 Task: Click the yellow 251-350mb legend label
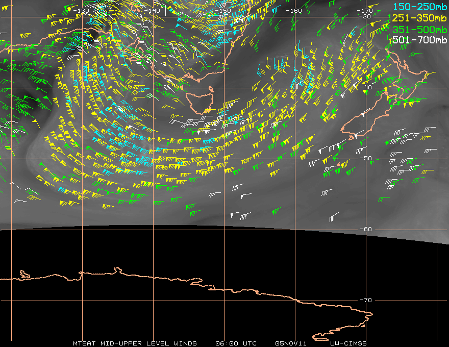tap(419, 18)
